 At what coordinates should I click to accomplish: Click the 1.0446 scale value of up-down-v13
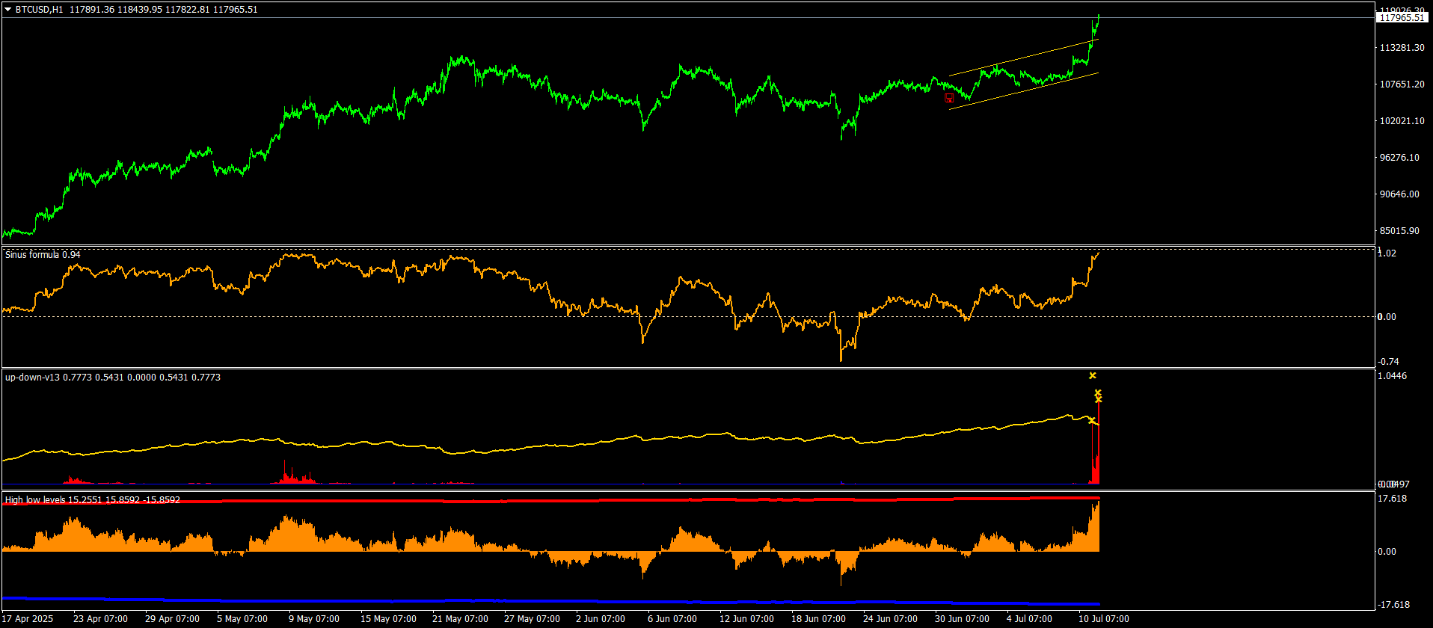coord(1393,376)
